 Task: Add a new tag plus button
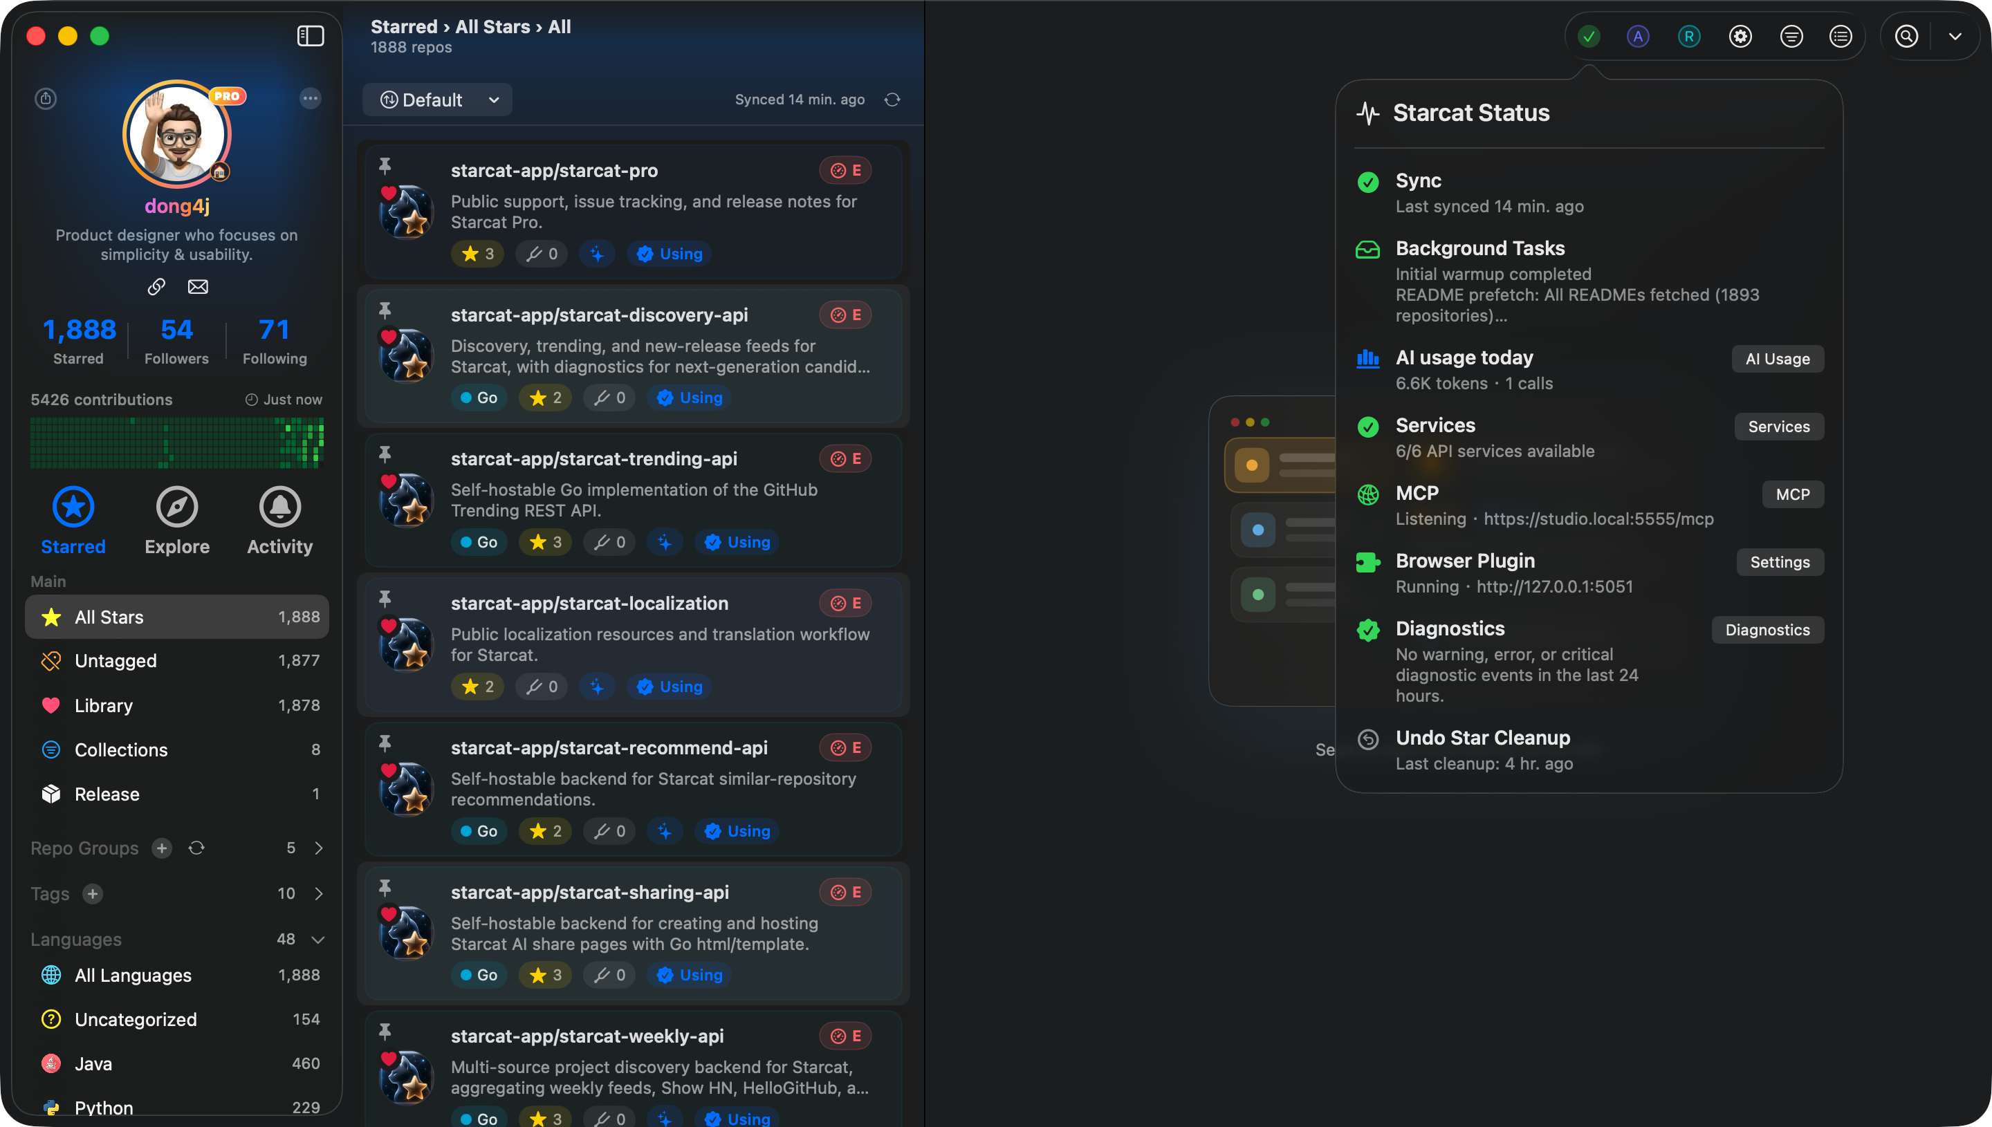coord(93,894)
